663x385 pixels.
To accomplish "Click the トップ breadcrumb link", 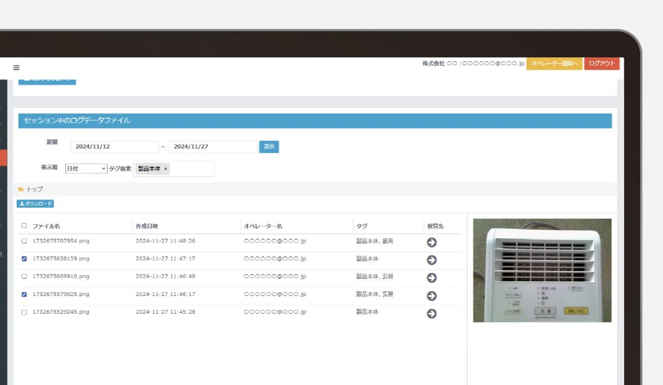I will [35, 189].
